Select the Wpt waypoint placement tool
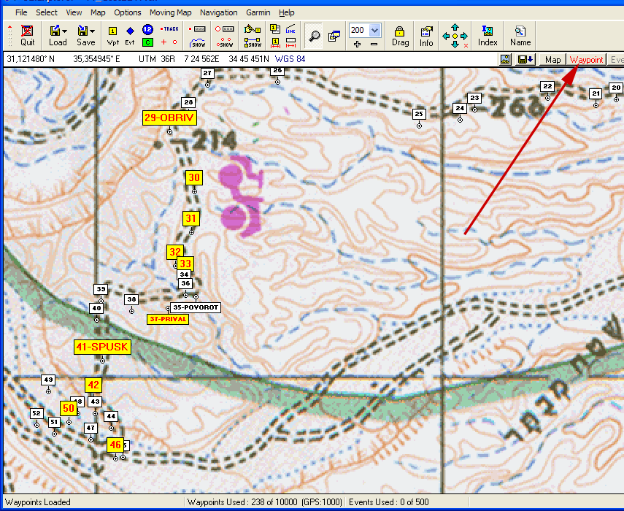The width and height of the screenshot is (624, 511). (x=112, y=36)
